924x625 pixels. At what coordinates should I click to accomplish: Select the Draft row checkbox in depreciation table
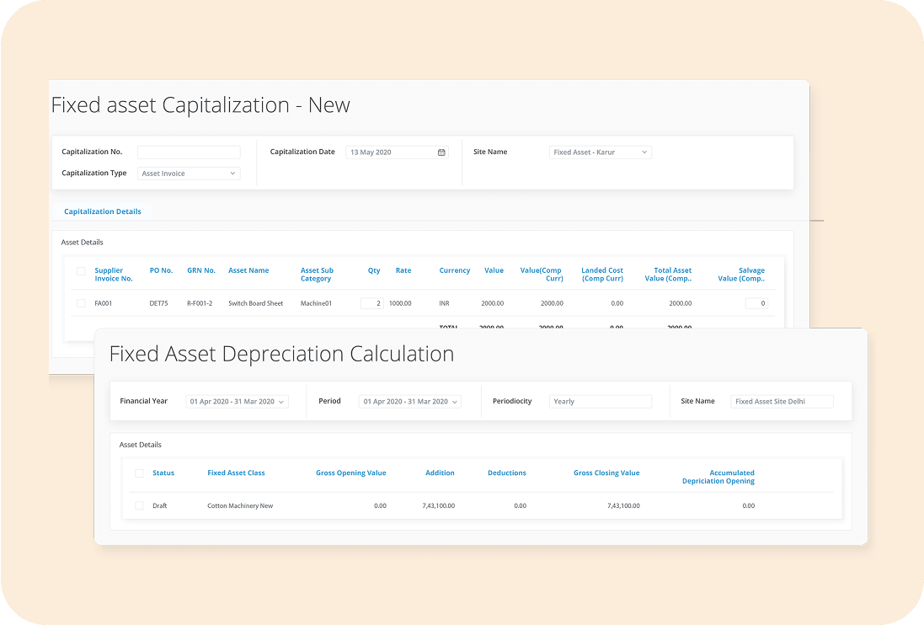pyautogui.click(x=139, y=506)
